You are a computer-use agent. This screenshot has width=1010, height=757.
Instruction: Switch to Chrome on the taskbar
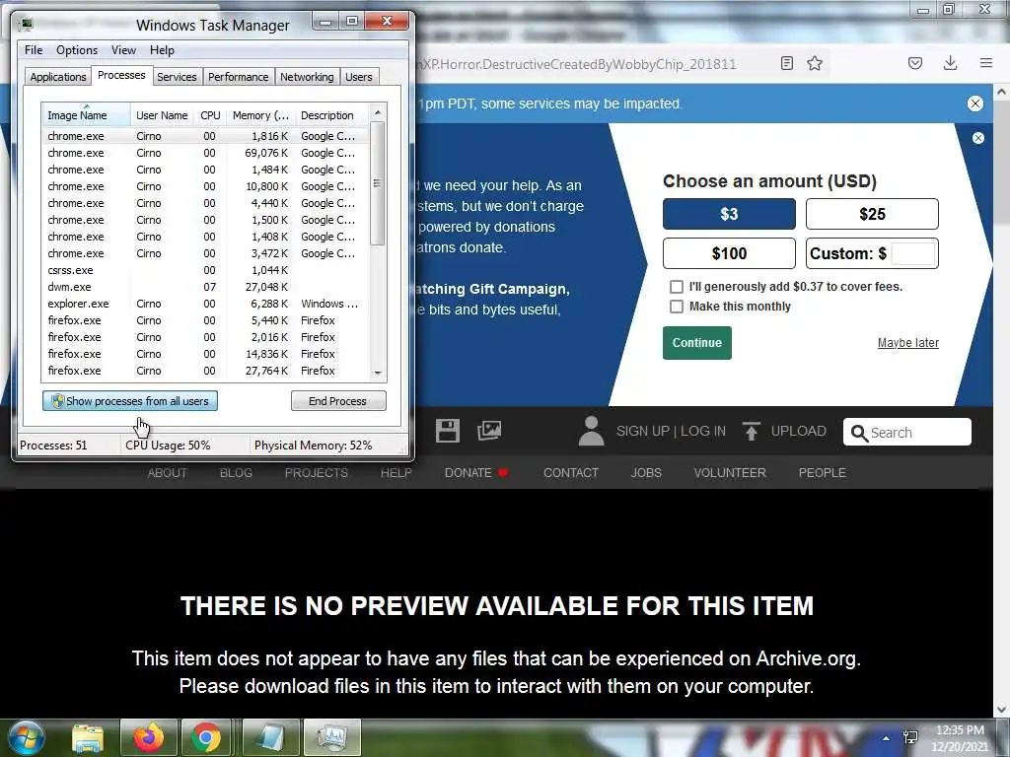click(206, 737)
